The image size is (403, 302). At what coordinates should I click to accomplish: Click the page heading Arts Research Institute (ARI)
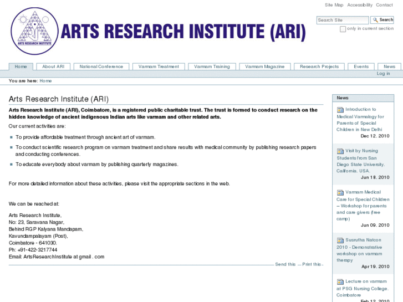click(59, 99)
